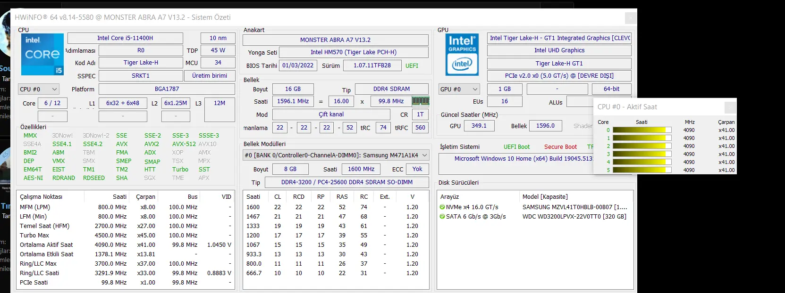Click the MONSTER ABRA A7 V13.2 motherboard field
785x293 pixels.
[x=336, y=40]
